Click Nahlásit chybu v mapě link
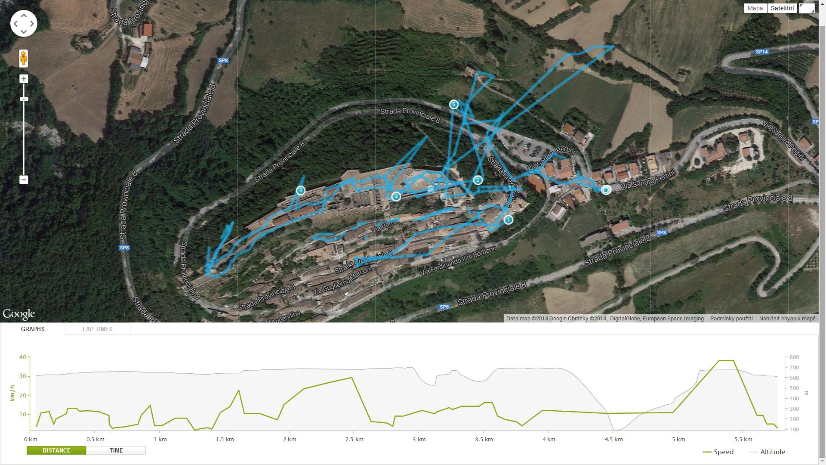This screenshot has height=465, width=826. coord(787,319)
